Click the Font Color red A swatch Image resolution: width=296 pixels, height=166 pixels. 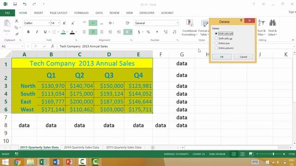pyautogui.click(x=72, y=32)
